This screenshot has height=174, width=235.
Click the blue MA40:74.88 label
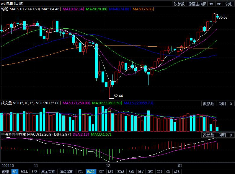tap(120, 9)
